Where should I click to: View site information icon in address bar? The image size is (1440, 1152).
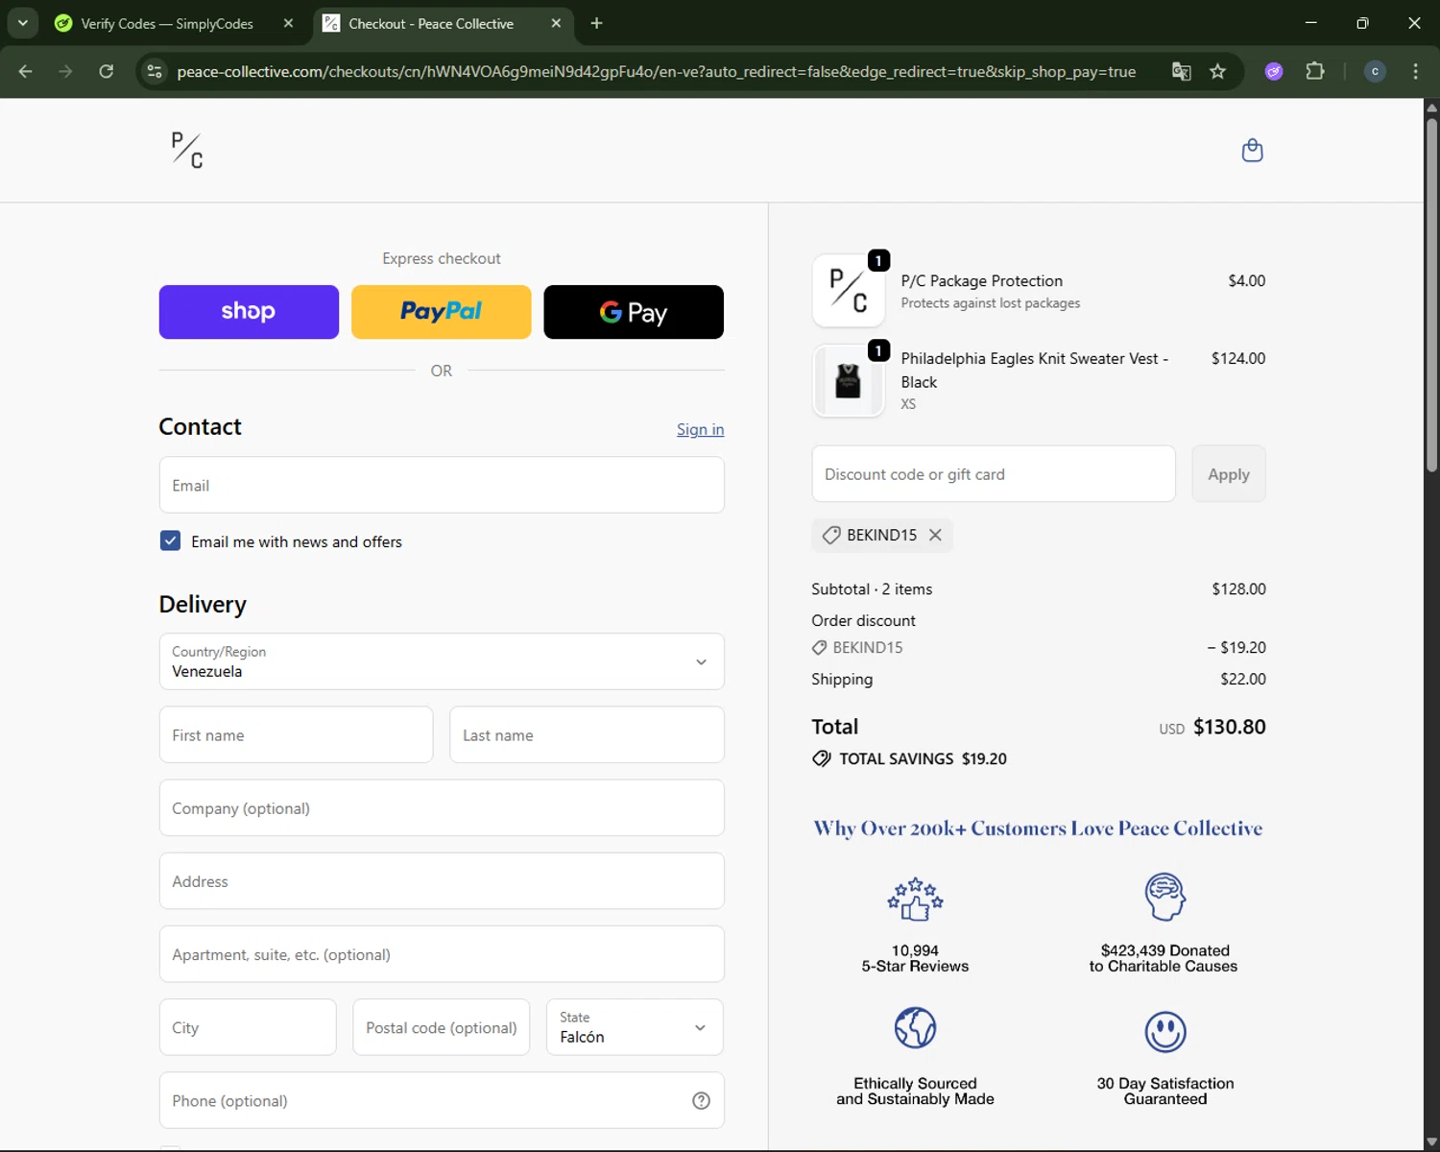click(x=155, y=72)
